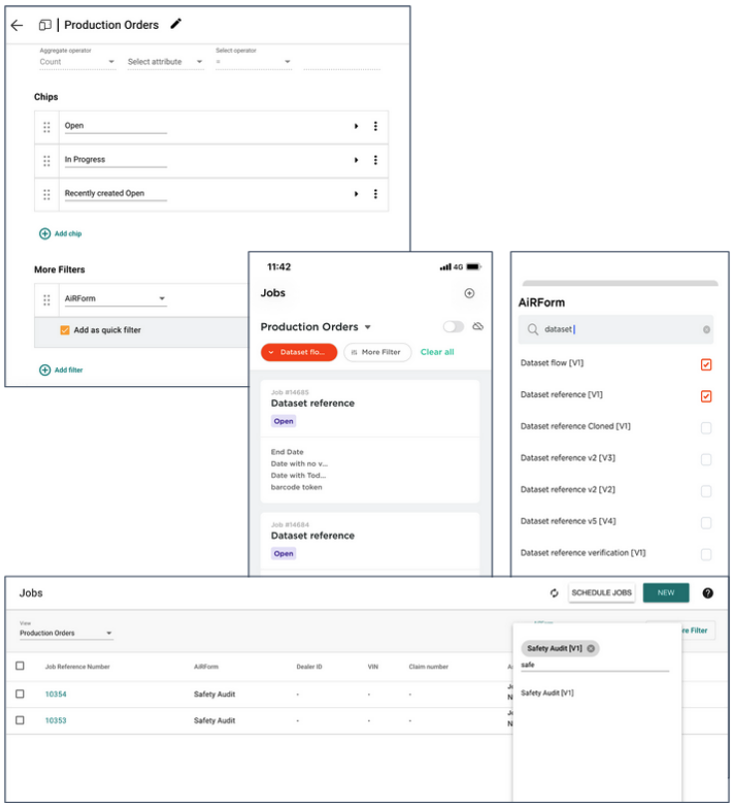The height and width of the screenshot is (807, 733).
Task: Open three-dot menu for Recently created Open chip
Action: pyautogui.click(x=376, y=195)
